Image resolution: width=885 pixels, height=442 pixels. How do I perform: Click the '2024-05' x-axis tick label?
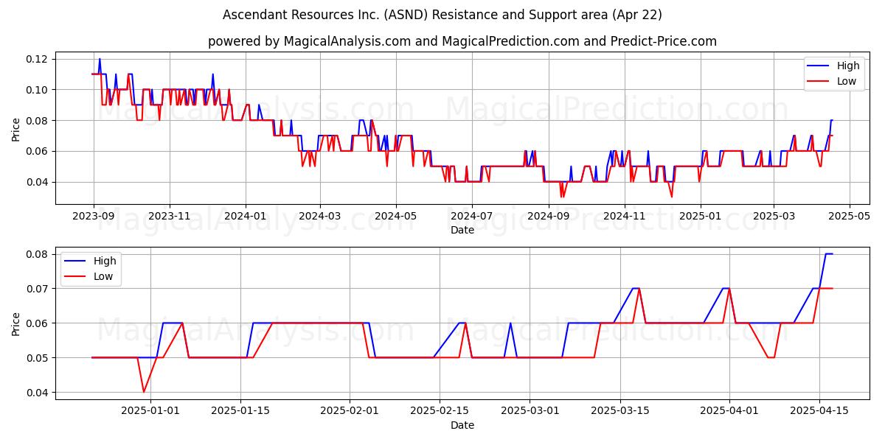tap(396, 216)
